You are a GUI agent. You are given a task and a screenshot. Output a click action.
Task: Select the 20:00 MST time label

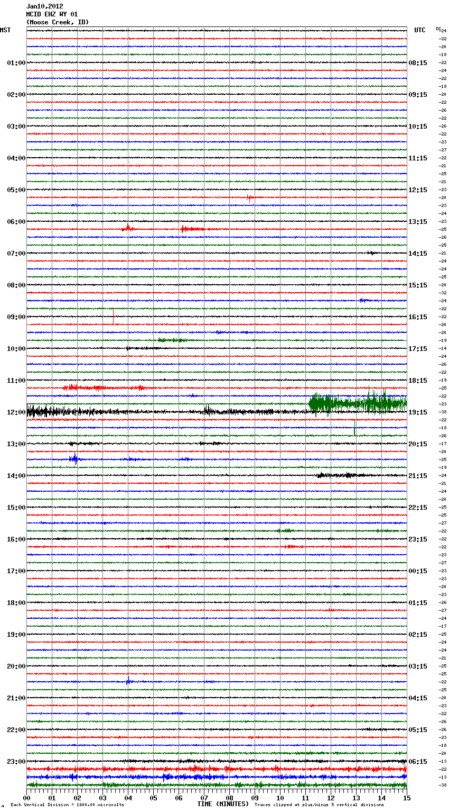[16, 666]
